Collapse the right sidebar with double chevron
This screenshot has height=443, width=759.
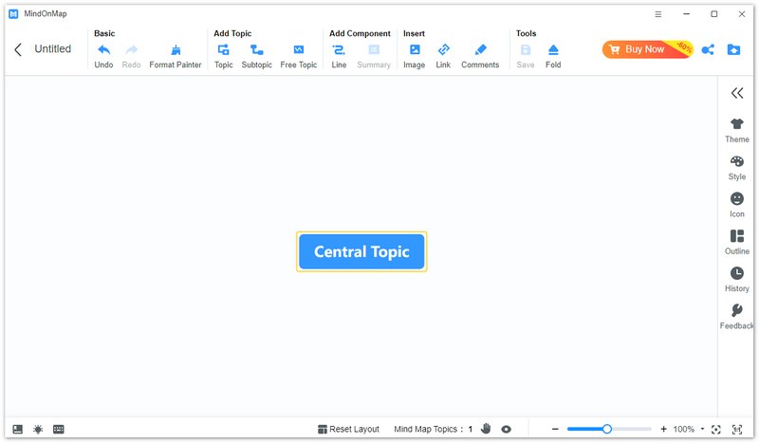pos(737,93)
